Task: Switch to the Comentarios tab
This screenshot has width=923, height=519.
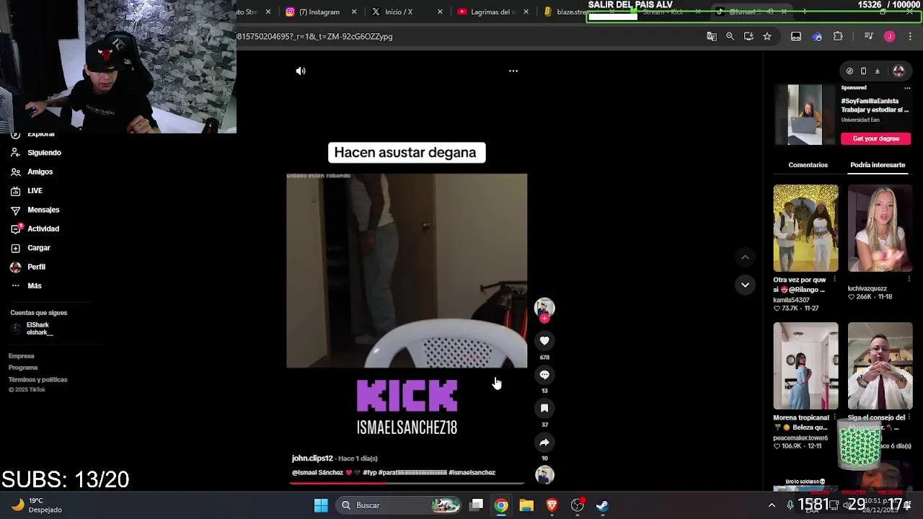Action: (x=808, y=165)
